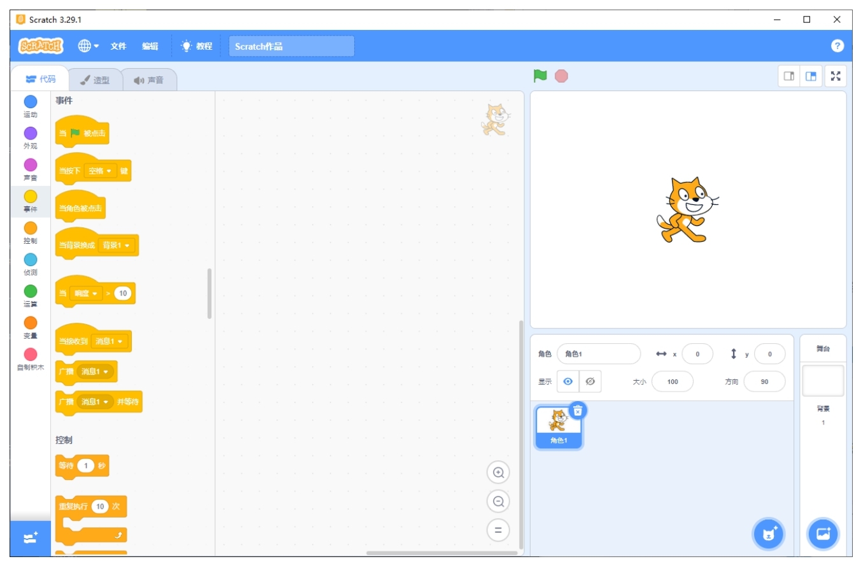Select the 变量 variables block category
The image size is (863, 566).
tap(31, 327)
